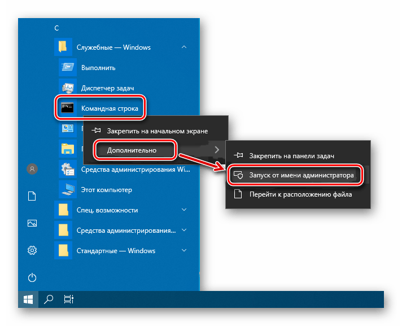This screenshot has width=402, height=326.
Task: Click file icon beside Перейти к расположению файла
Action: pyautogui.click(x=238, y=194)
